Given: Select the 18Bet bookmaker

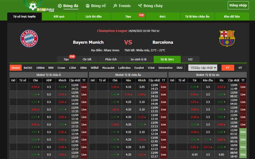Looking at the screenshot, I should [x=83, y=68].
